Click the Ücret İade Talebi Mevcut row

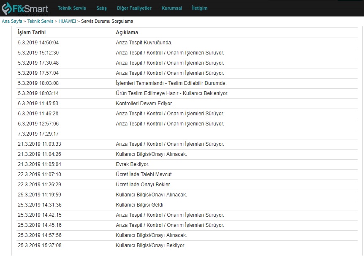(187, 174)
